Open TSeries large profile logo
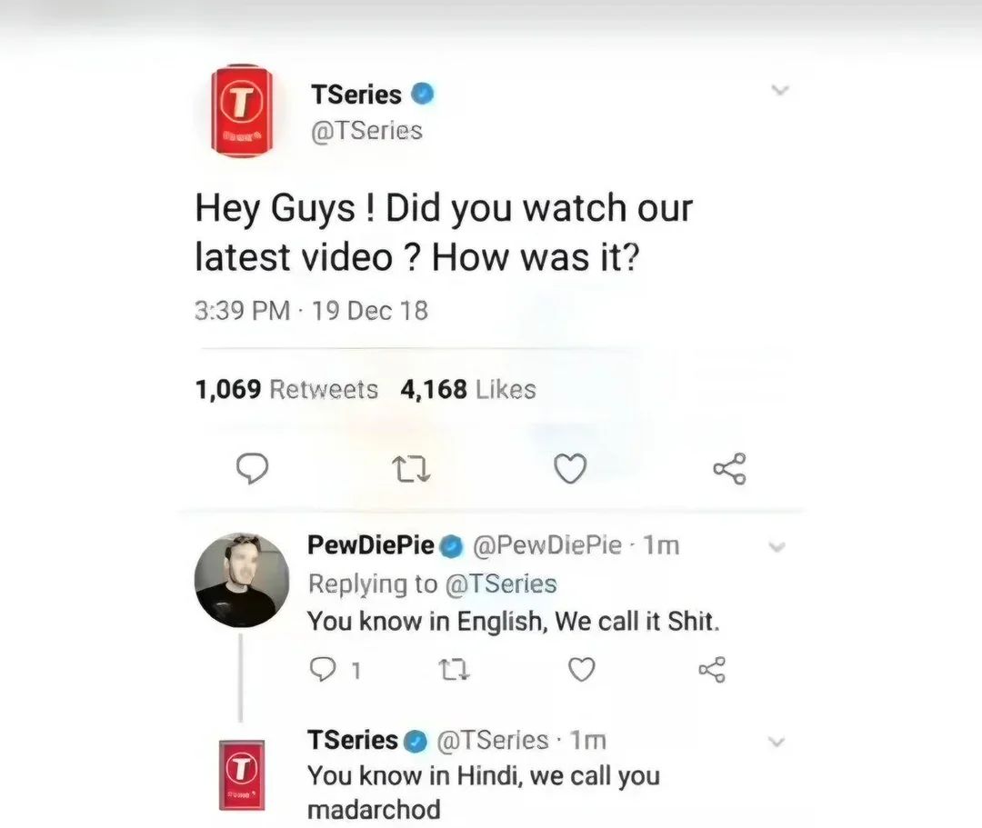Image resolution: width=982 pixels, height=828 pixels. coord(242,111)
